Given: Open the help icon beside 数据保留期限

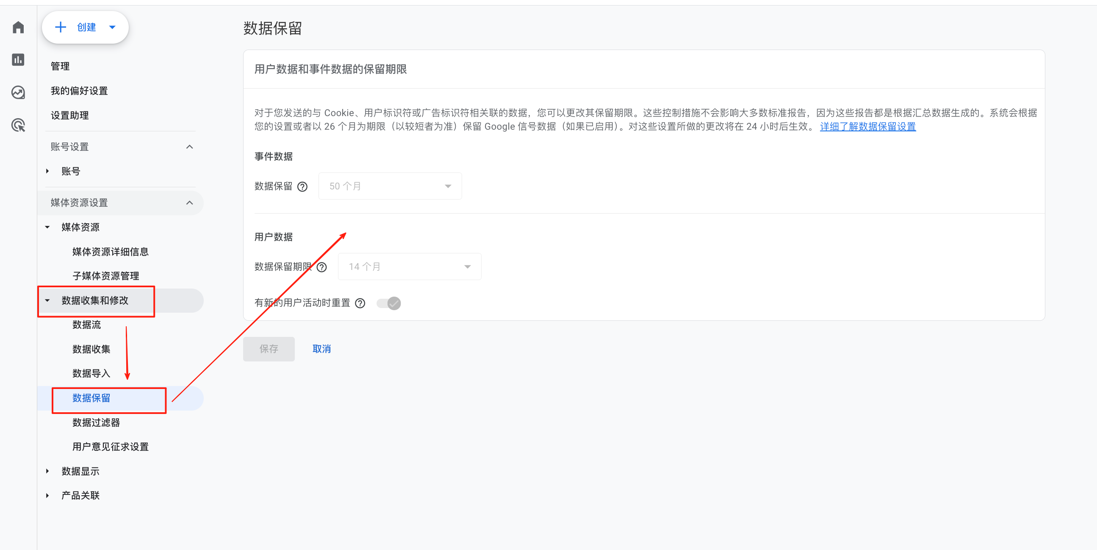Looking at the screenshot, I should [x=322, y=267].
